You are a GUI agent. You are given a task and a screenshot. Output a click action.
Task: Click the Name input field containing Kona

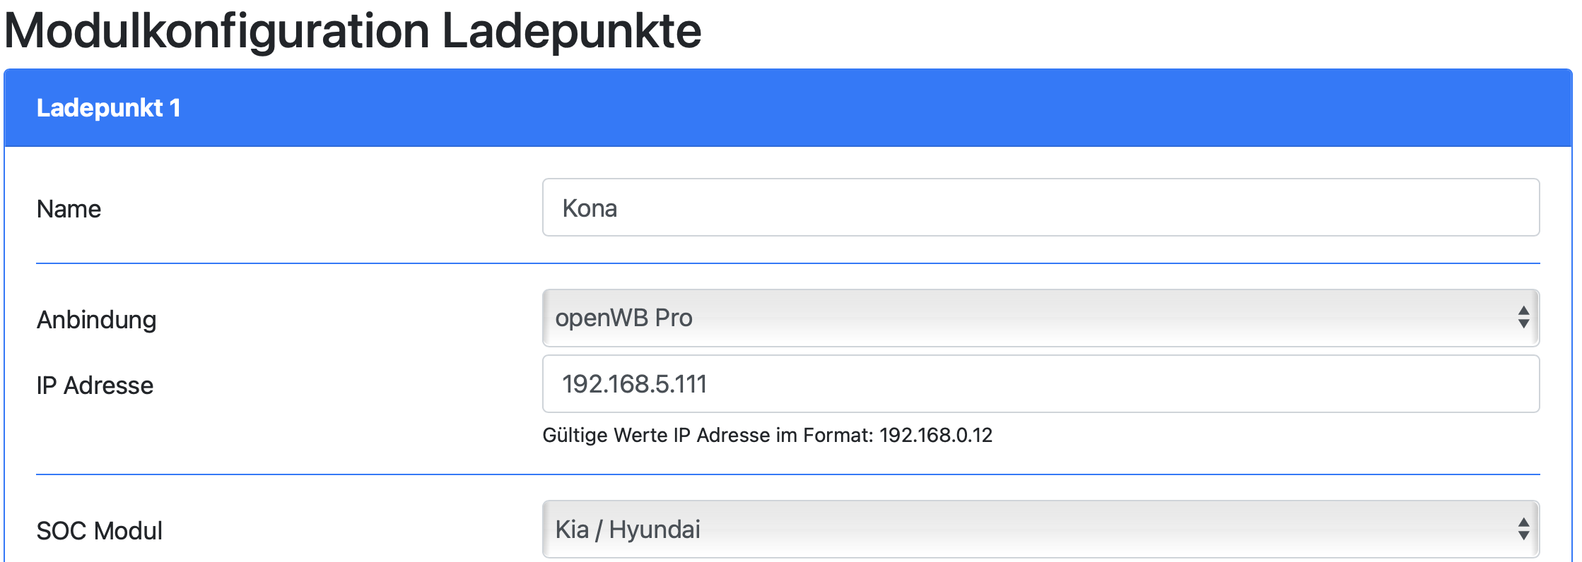pos(1039,208)
